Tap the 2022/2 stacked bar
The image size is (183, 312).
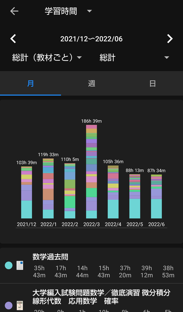tap(70, 191)
